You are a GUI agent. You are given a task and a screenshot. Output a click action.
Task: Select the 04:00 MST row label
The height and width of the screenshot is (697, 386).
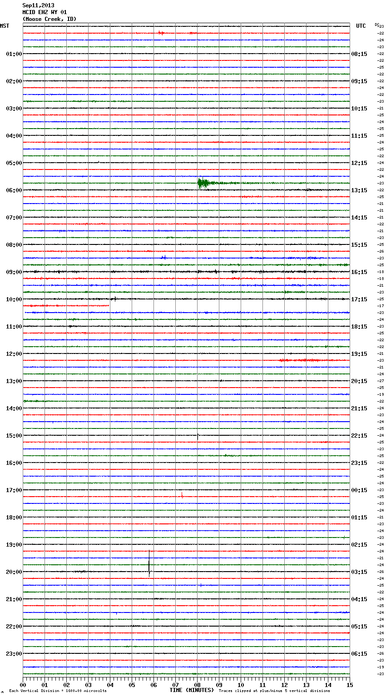[14, 136]
